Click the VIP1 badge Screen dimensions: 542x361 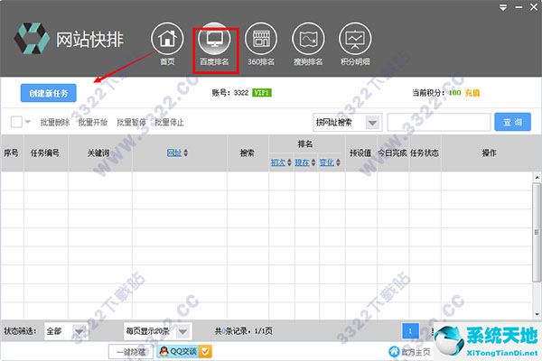pos(262,93)
